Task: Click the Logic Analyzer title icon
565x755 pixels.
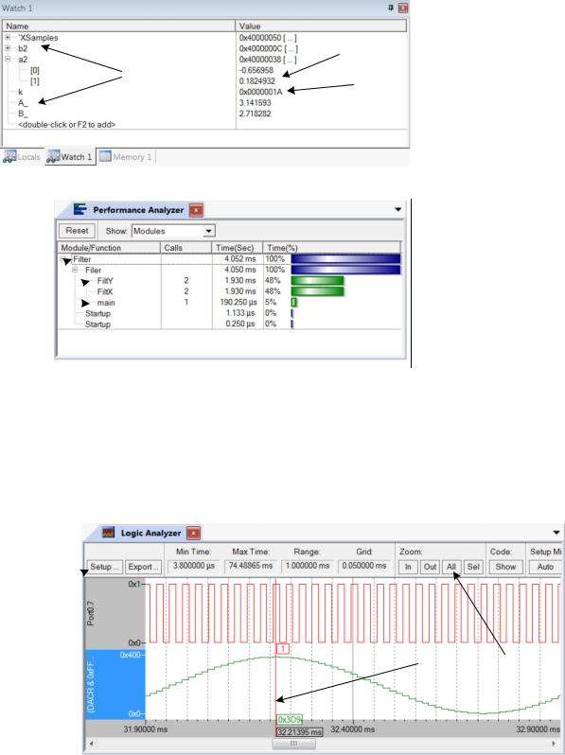Action: pos(109,533)
